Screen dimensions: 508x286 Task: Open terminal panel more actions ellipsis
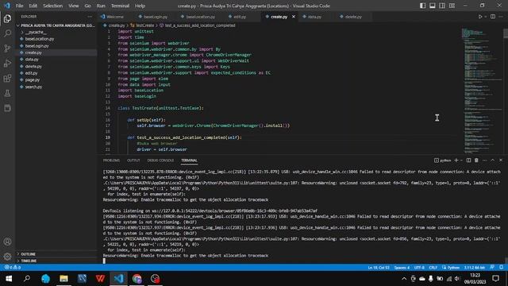(x=484, y=160)
